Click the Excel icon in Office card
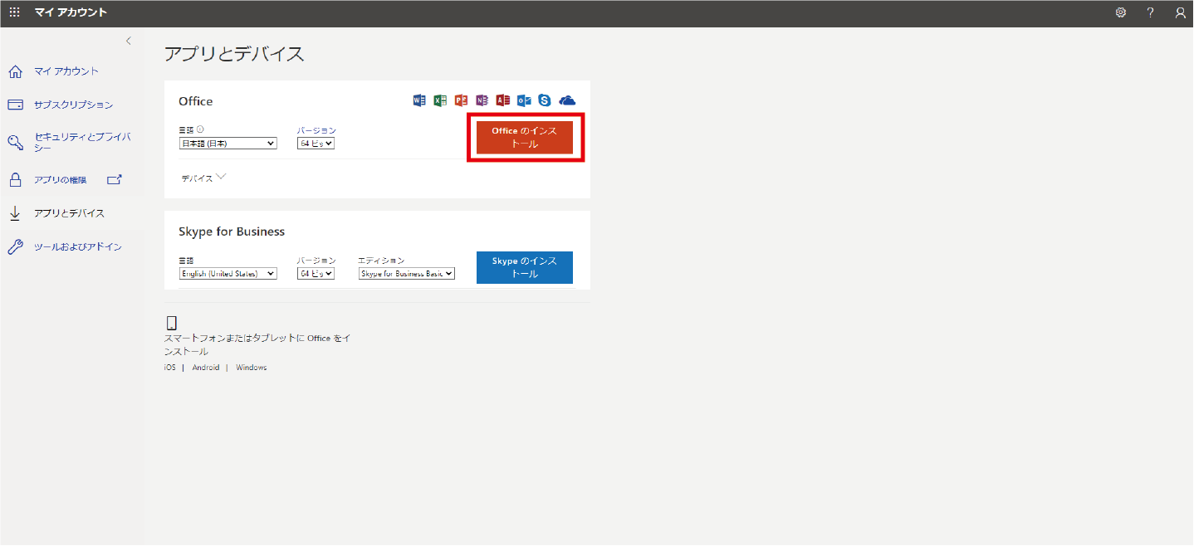This screenshot has width=1194, height=546. (440, 100)
